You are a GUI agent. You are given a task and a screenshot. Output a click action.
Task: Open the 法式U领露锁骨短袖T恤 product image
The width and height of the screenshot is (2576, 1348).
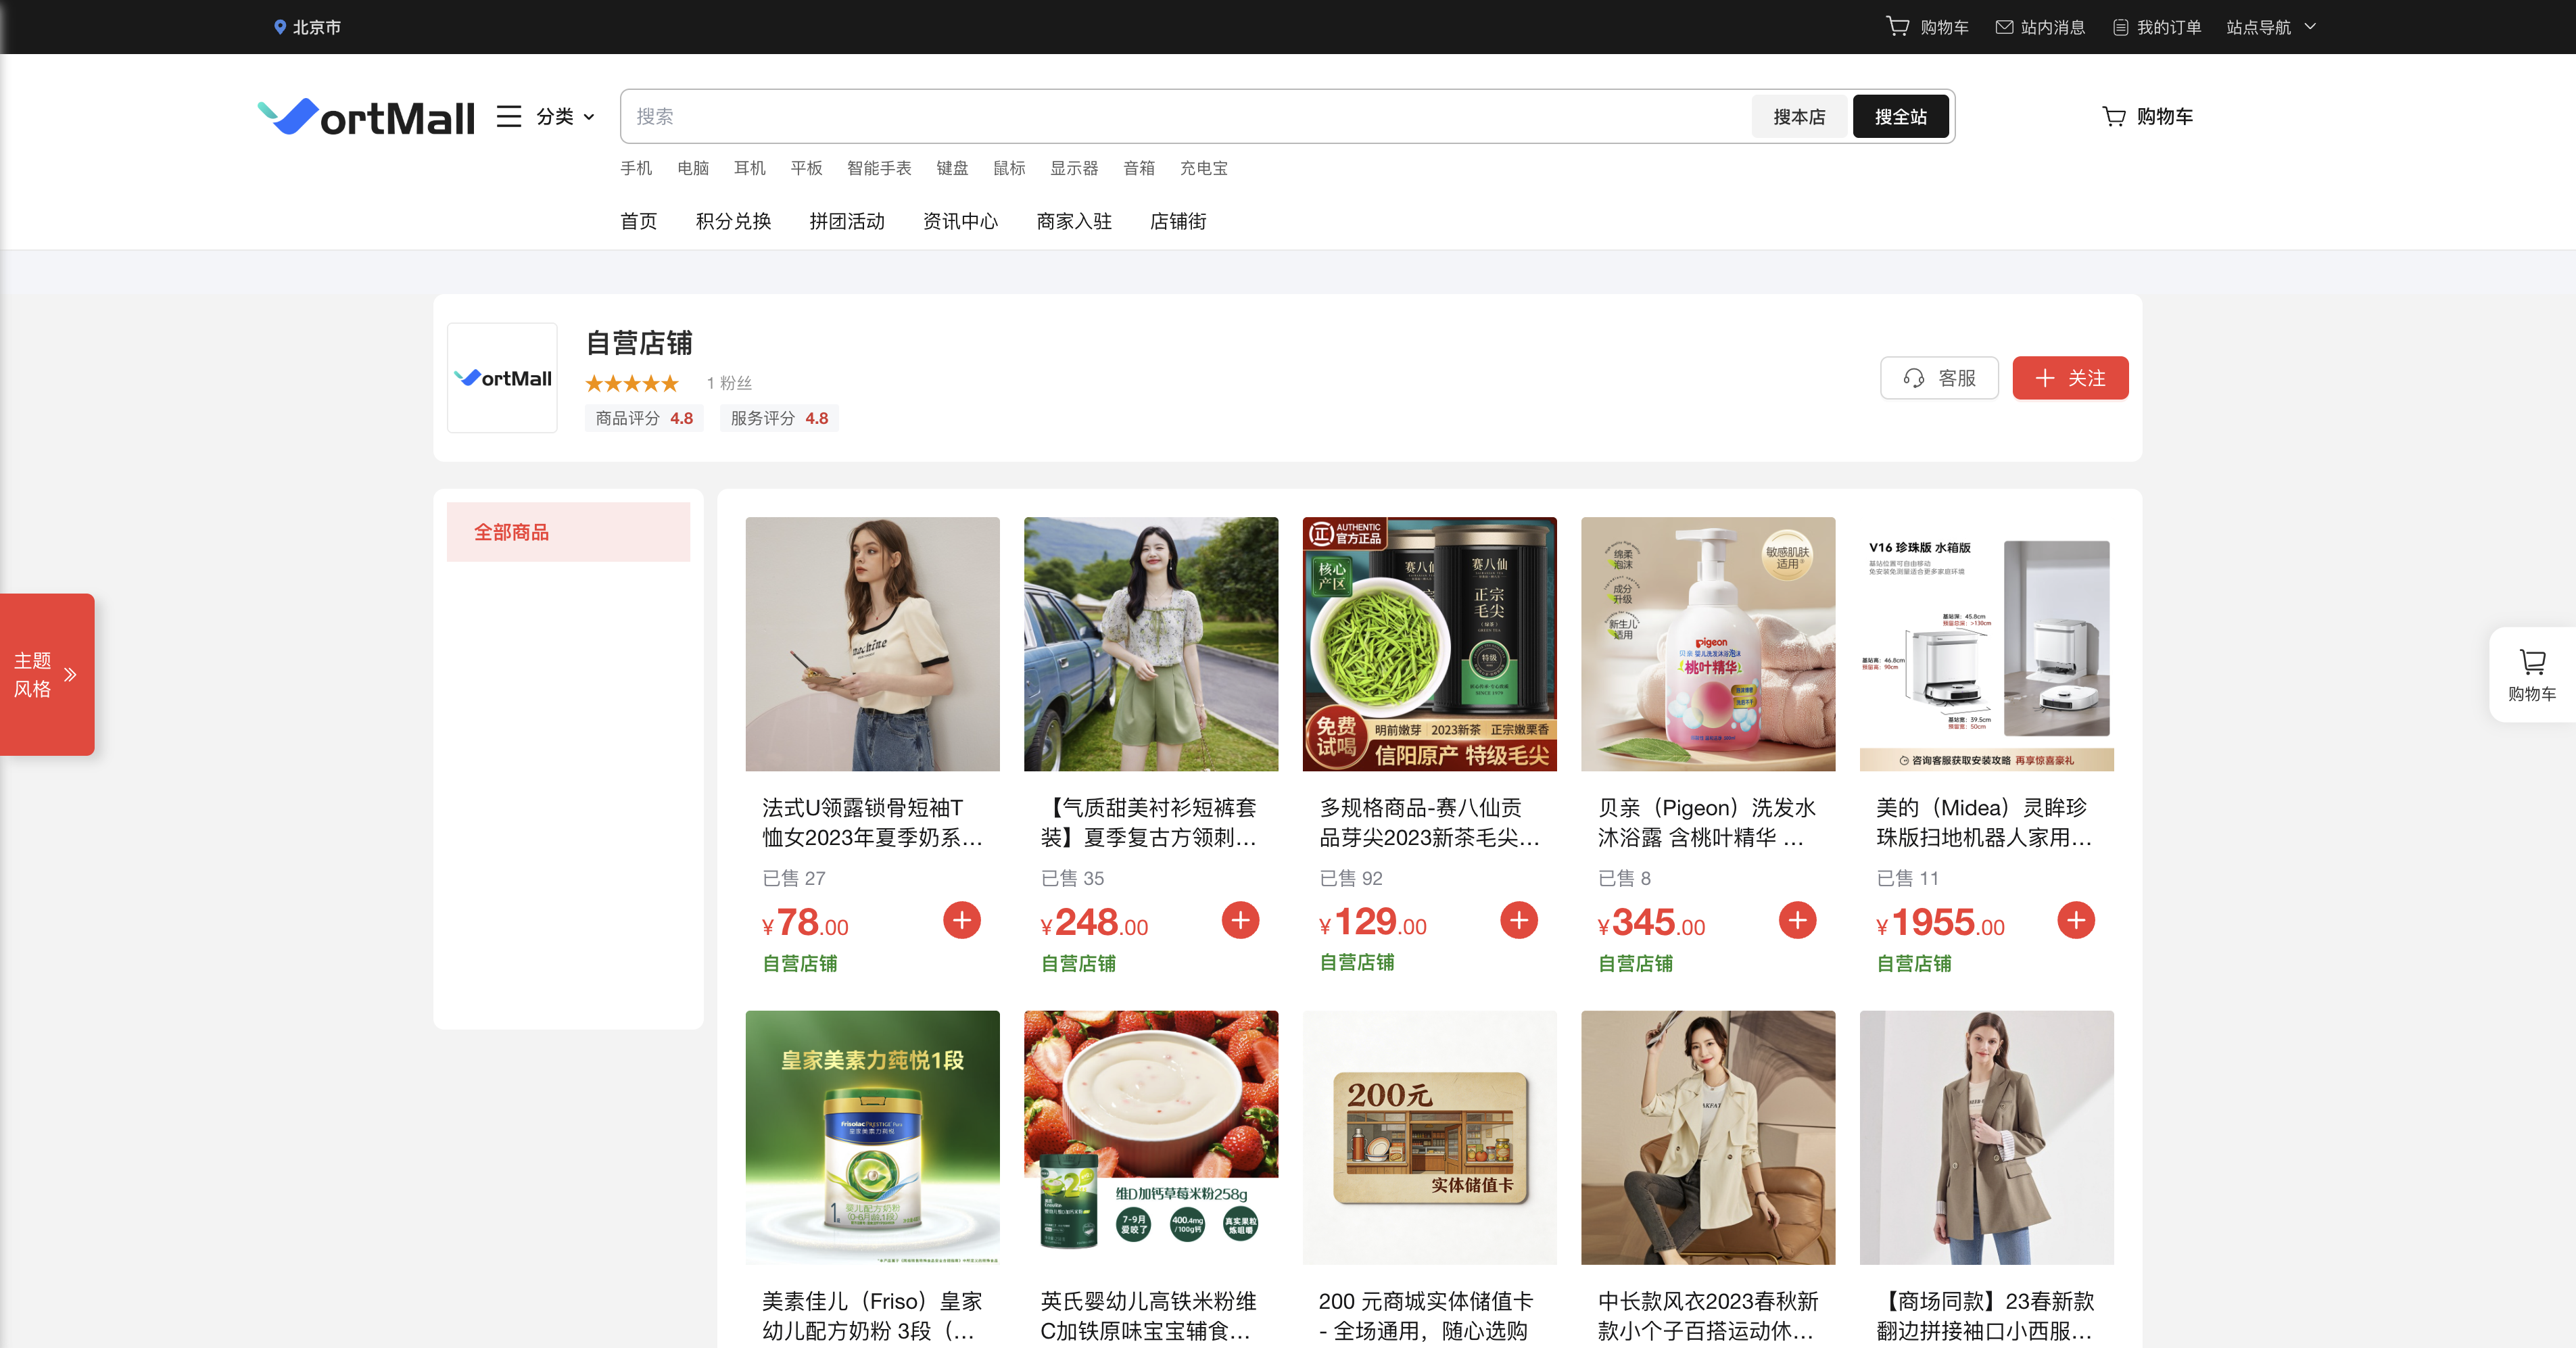872,644
